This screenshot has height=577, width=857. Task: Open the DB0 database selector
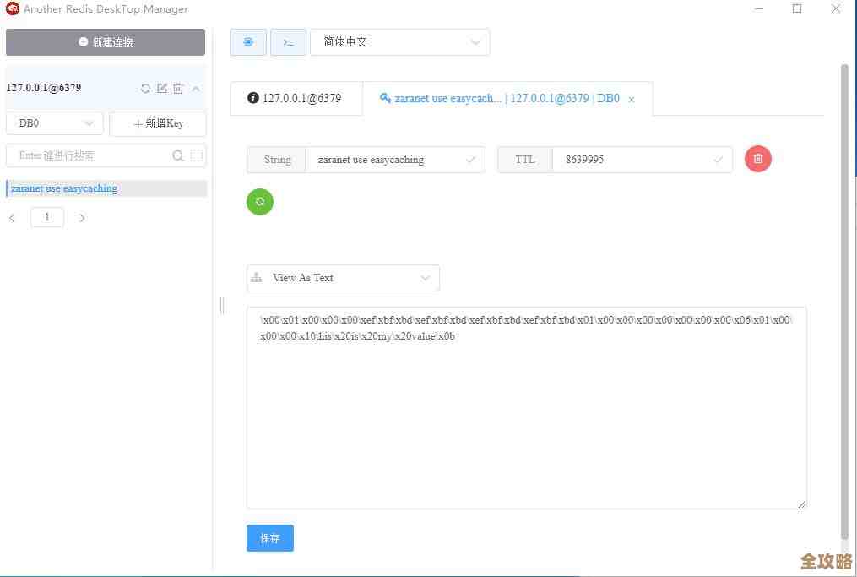tap(54, 122)
